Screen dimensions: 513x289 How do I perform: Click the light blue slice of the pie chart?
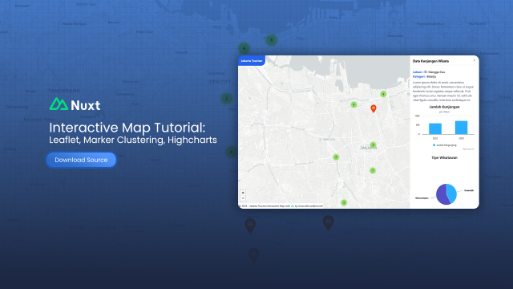click(x=452, y=193)
